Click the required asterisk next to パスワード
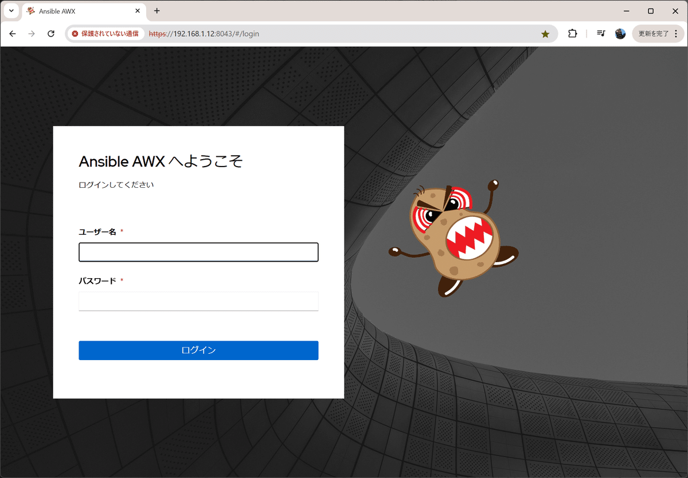The width and height of the screenshot is (688, 478). [122, 280]
